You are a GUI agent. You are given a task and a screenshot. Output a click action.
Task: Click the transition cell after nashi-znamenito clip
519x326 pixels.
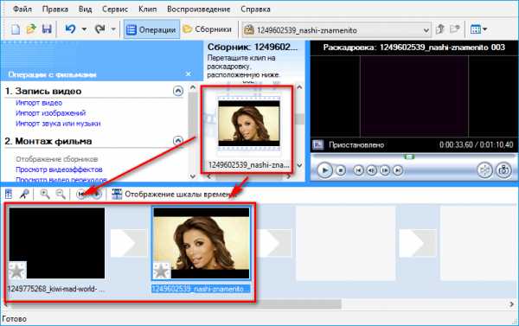click(273, 243)
